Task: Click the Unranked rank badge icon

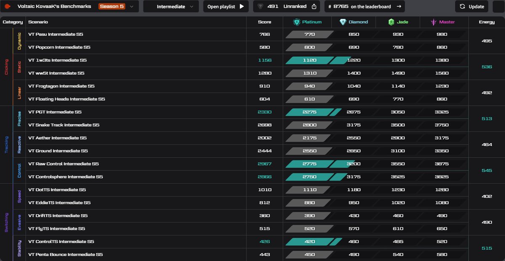Action: 260,6
